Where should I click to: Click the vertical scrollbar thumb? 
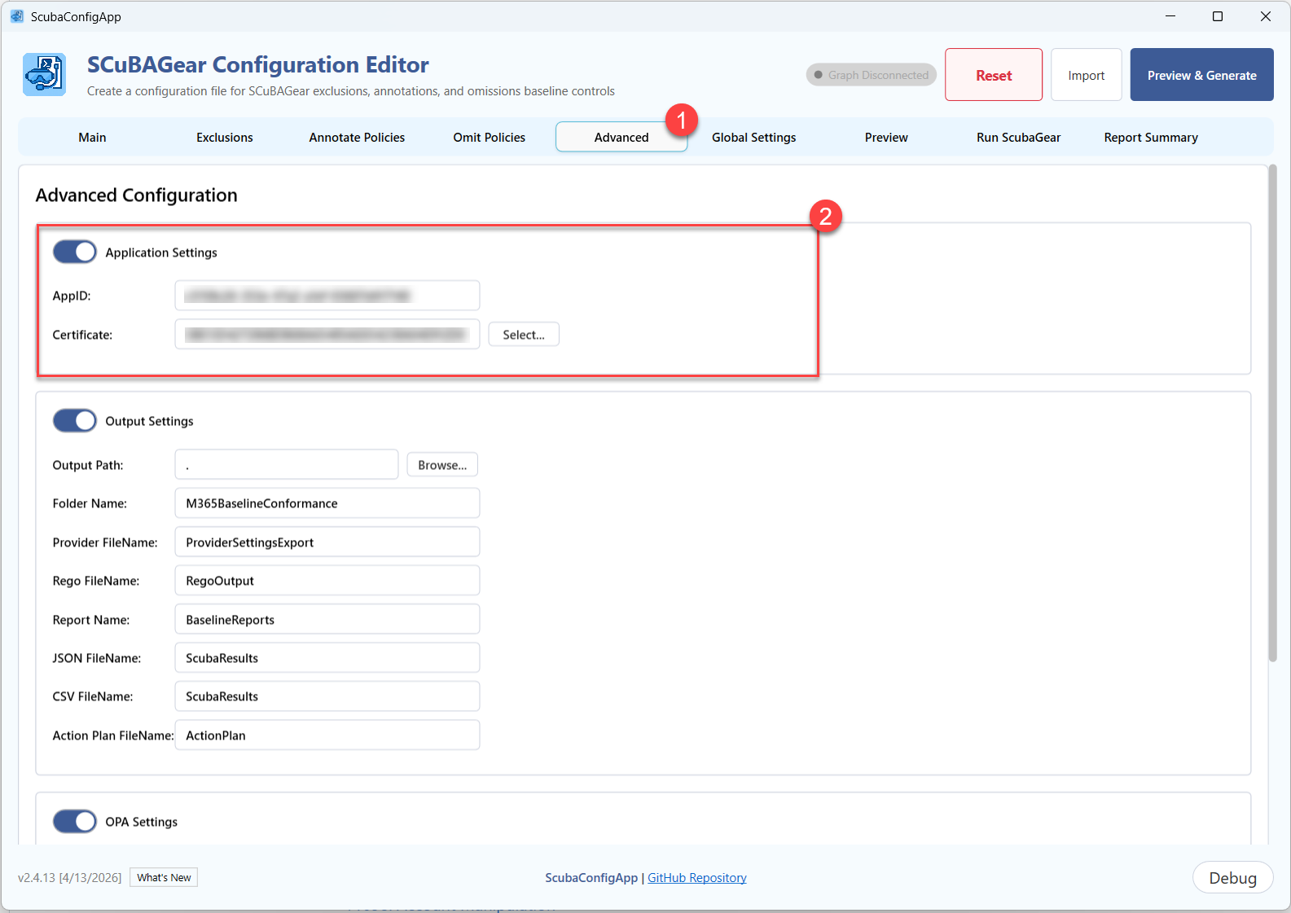(1272, 414)
